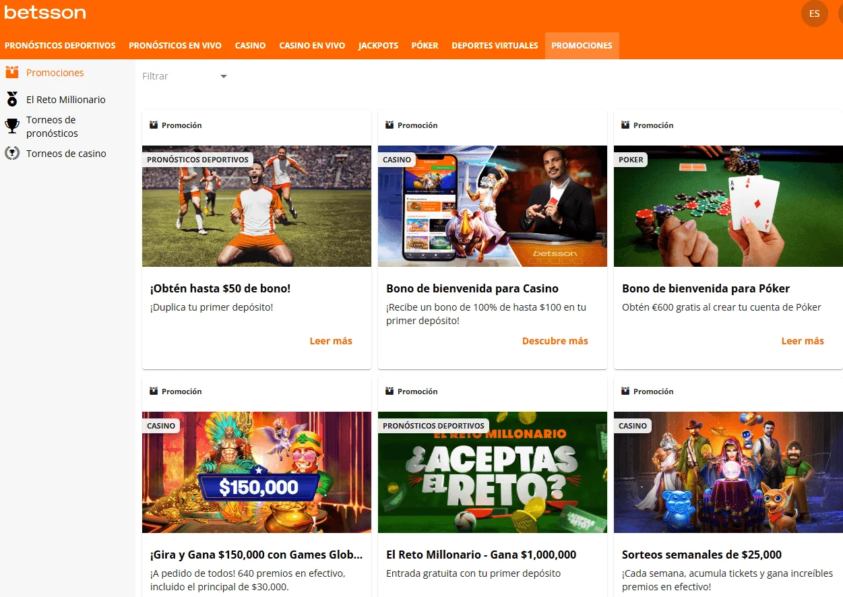This screenshot has height=597, width=843.
Task: Click the Torneos de pronósticos trophy icon
Action: click(x=12, y=126)
